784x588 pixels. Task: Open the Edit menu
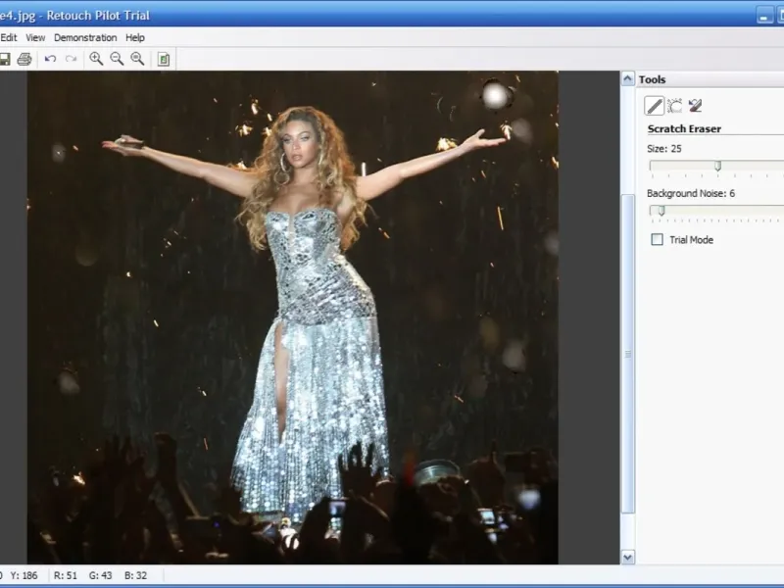point(9,37)
